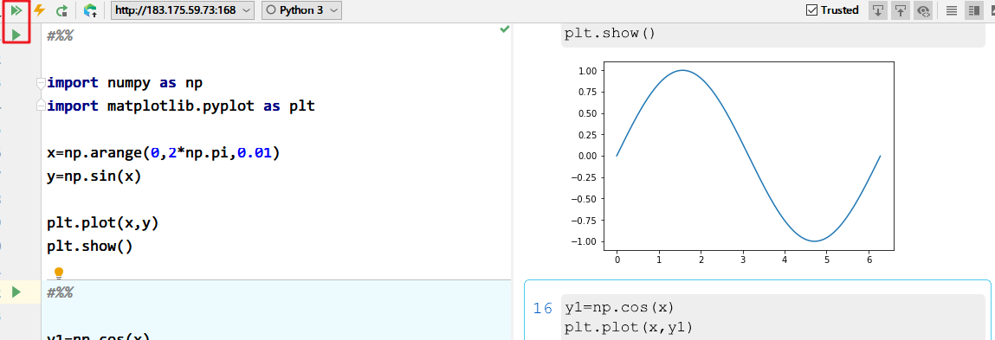Click plt.plot(x,y1) in preview cell
Screen dimensions: 995x340
tap(628, 327)
